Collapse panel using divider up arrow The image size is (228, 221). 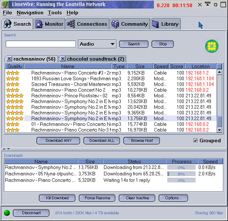pos(4,149)
